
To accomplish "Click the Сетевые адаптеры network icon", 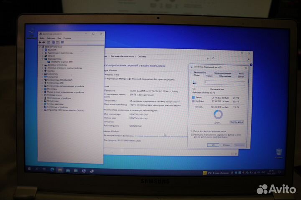I will click(x=45, y=104).
